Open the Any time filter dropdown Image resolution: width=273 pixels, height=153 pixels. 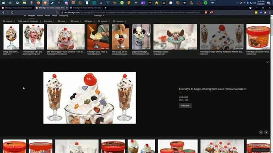click(x=49, y=21)
